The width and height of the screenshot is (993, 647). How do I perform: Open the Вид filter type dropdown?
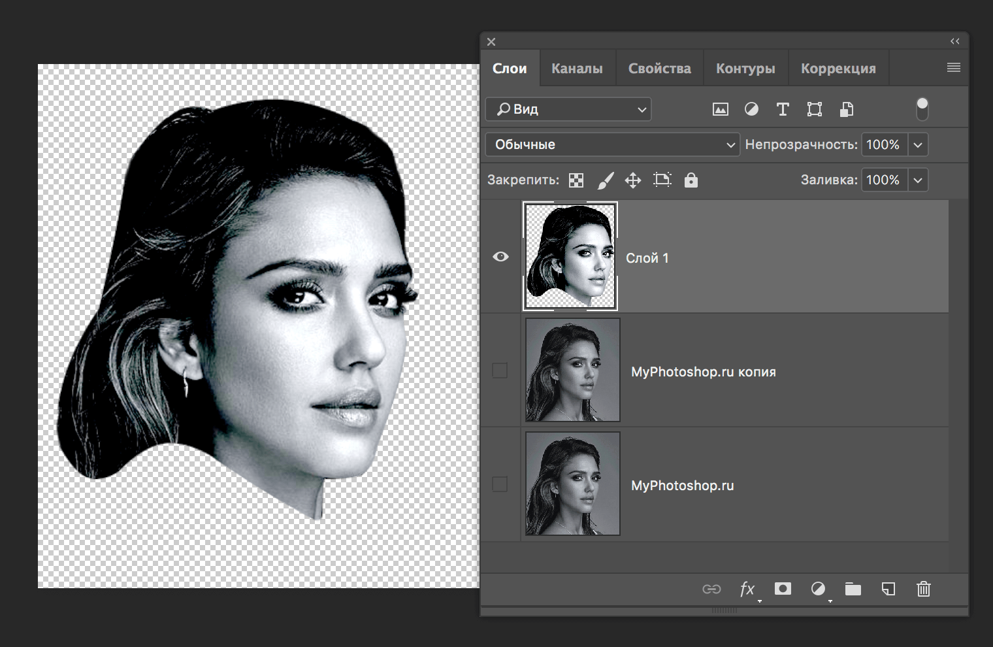pos(568,109)
